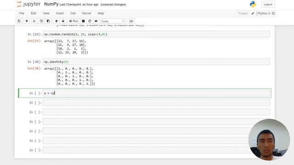Open the command palette keyboard icon
Viewport: 294px width, 165px height.
pyautogui.click(x=131, y=21)
